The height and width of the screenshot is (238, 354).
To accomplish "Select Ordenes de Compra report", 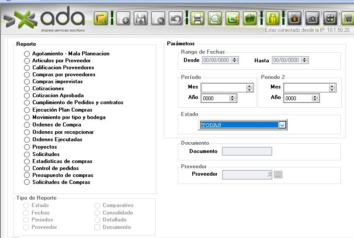I will pos(27,125).
